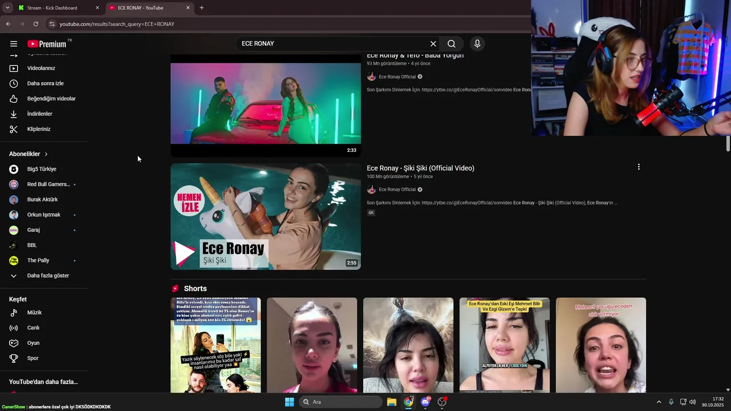Open the Windows Start button
The image size is (731, 411).
(x=290, y=402)
